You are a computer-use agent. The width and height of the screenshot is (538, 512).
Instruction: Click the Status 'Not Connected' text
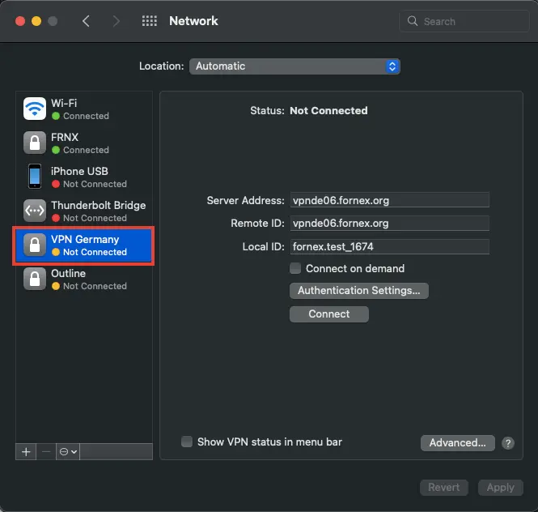328,111
